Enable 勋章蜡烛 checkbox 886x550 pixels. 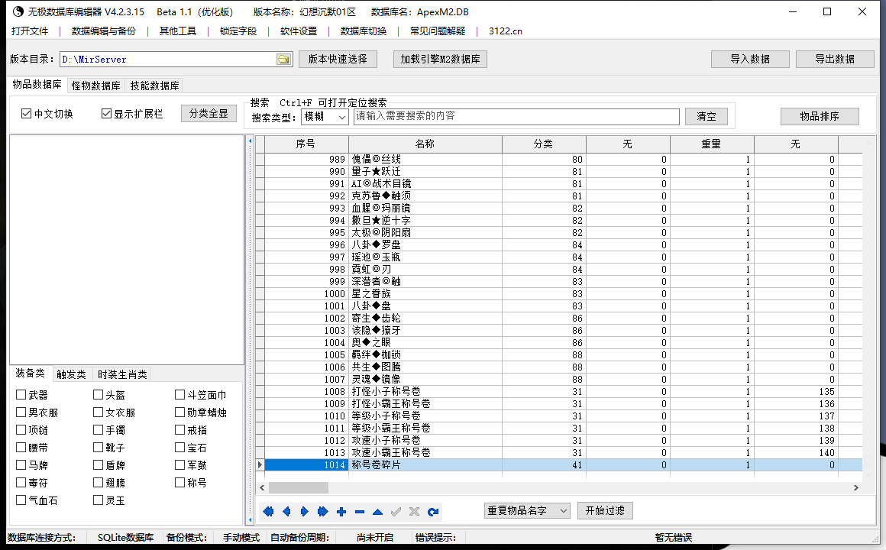click(179, 412)
